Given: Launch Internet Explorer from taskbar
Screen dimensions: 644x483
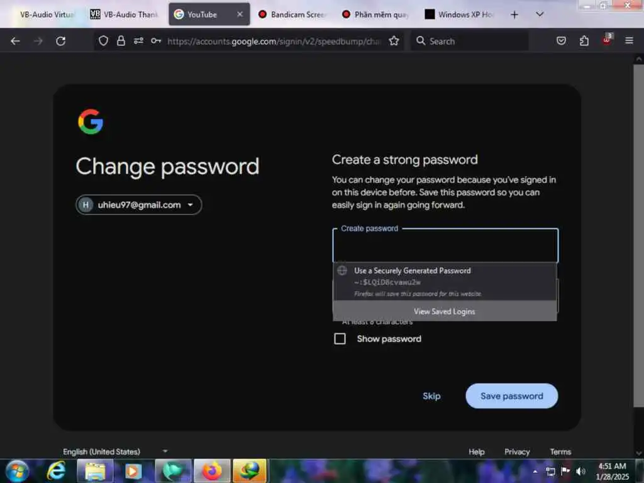Looking at the screenshot, I should (56, 470).
